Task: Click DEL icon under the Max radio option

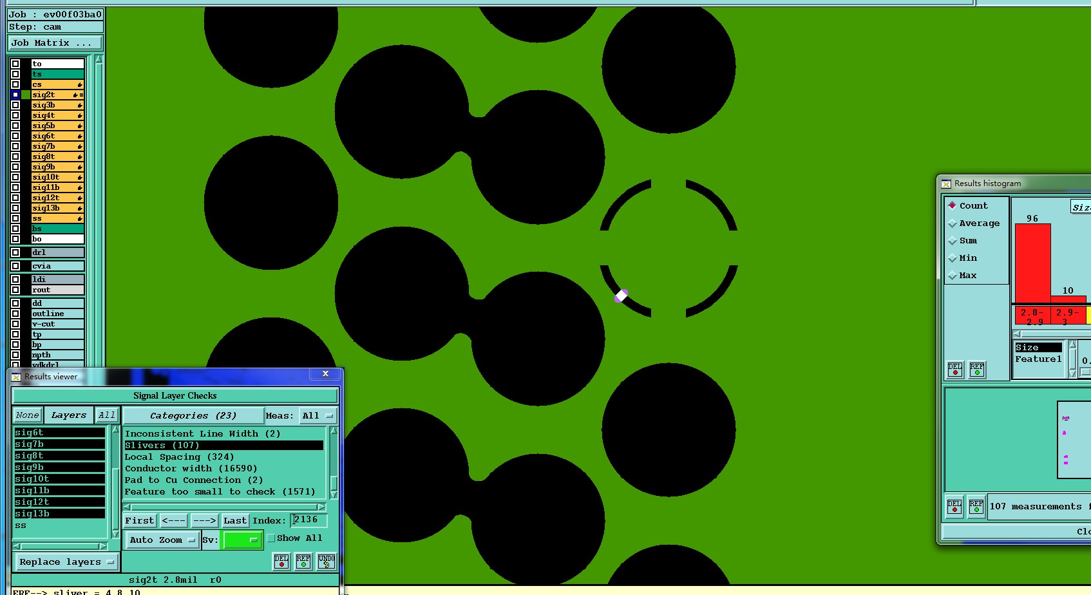Action: (955, 370)
